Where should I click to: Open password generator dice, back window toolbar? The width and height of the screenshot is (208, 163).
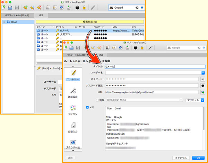click(77, 8)
